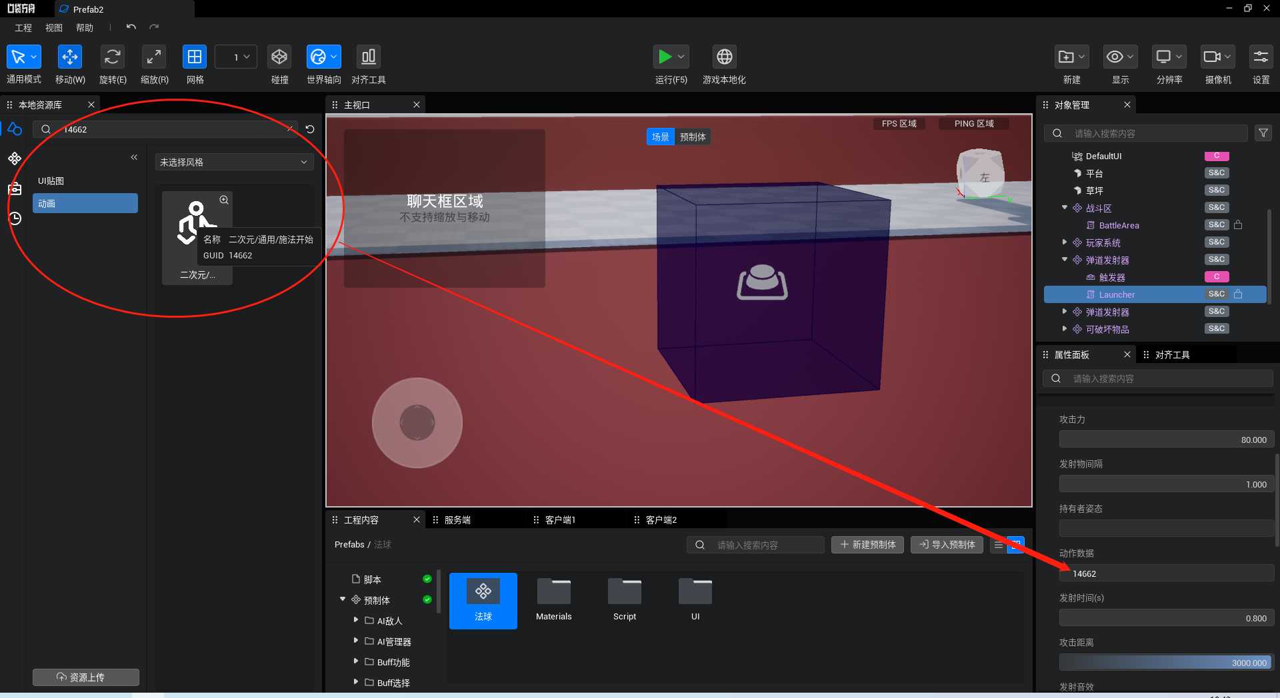1280x698 pixels.
Task: Select the 触发器 object
Action: pos(1112,277)
